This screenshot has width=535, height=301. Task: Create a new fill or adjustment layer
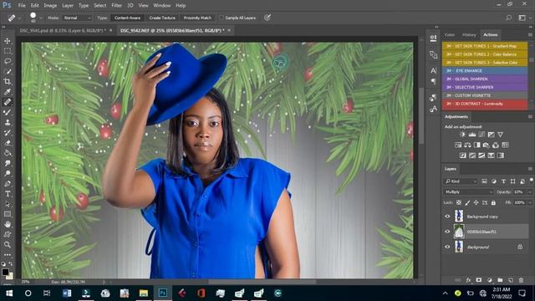click(x=490, y=280)
